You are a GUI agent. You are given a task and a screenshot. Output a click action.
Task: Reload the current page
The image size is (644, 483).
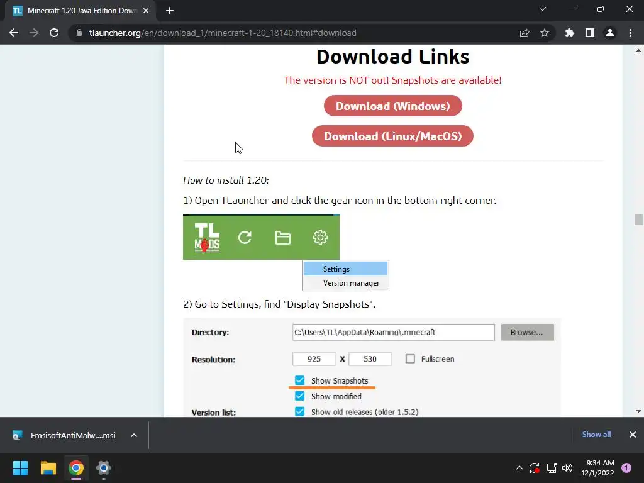point(54,33)
